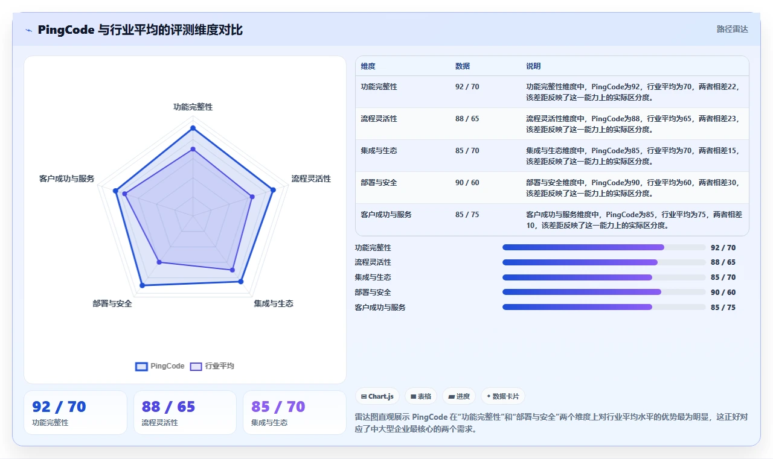Screen dimensions: 773x459
Task: Click the 85 / 75 value in table
Action: click(x=467, y=215)
